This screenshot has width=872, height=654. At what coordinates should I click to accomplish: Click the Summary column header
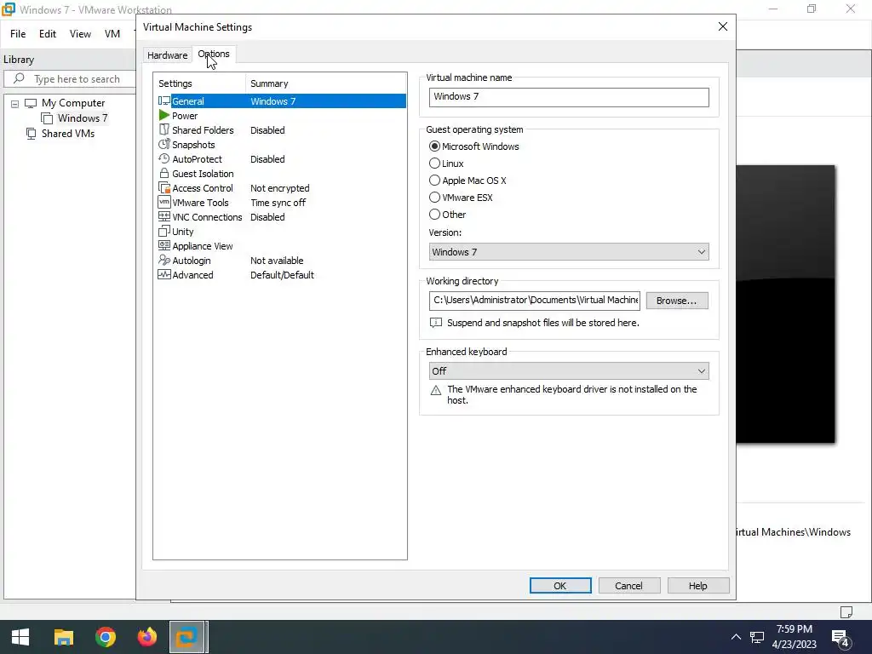point(326,83)
